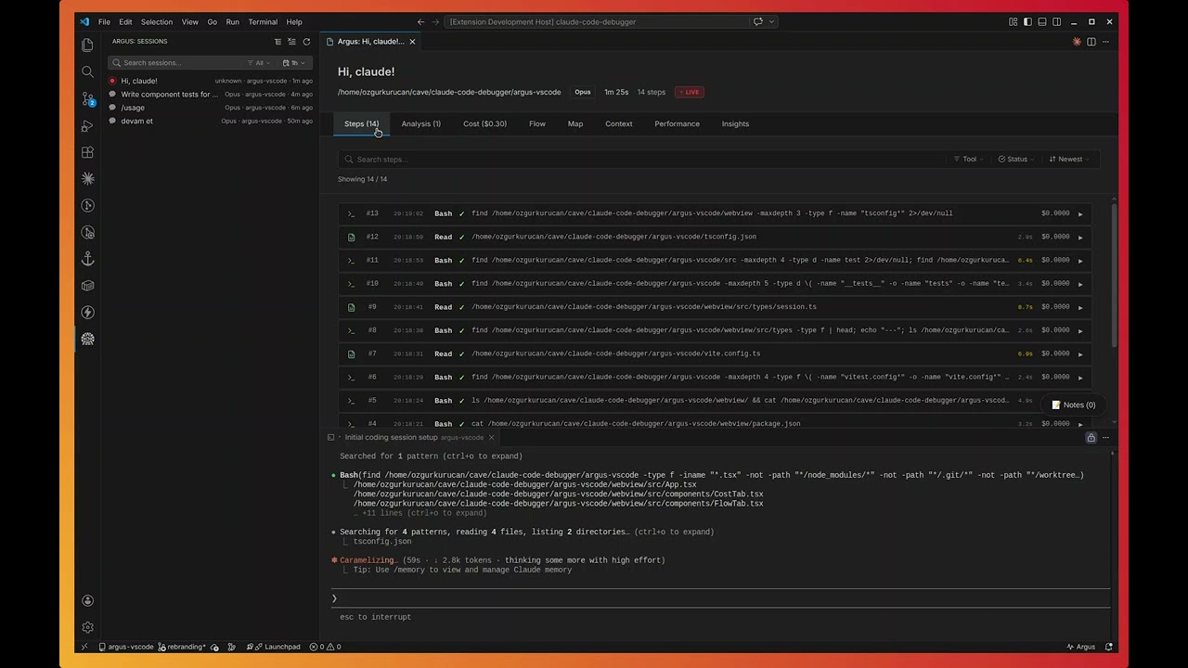Viewport: 1188px width, 668px height.
Task: Open the File menu
Action: pos(104,22)
